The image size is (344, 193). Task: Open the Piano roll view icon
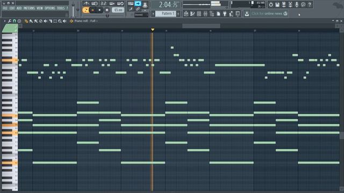192,14
